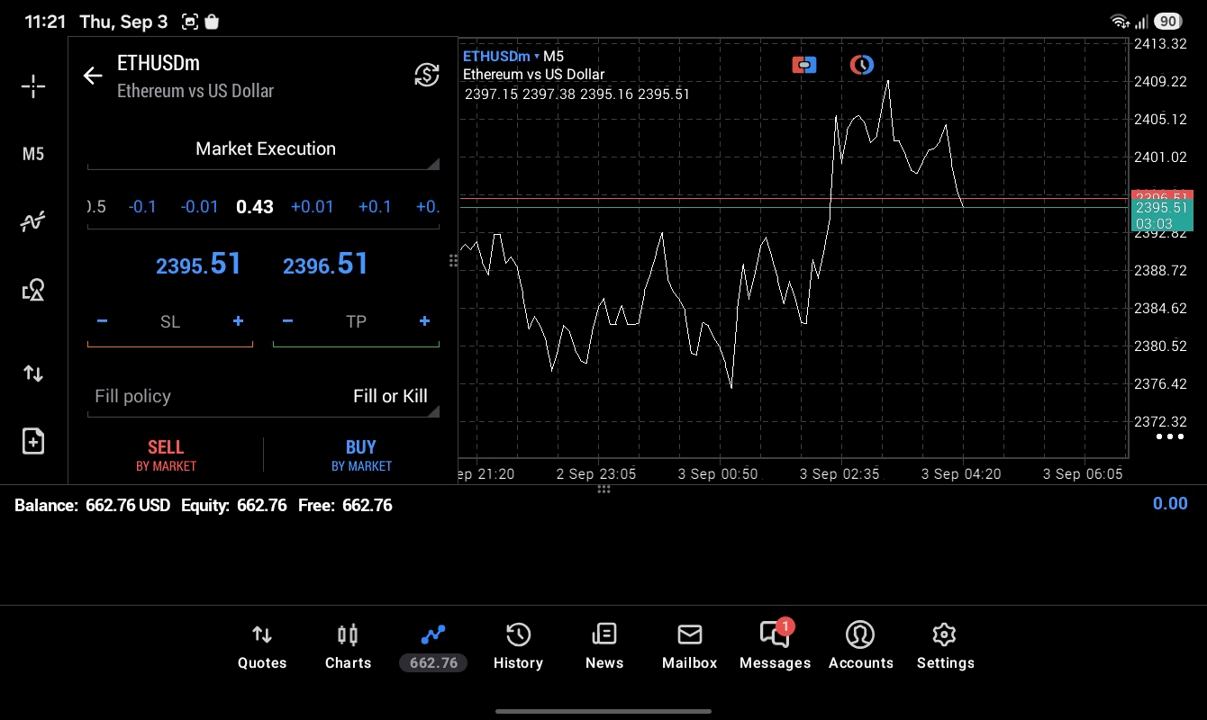Screen dimensions: 1207x720
Task: Tap the bid price 2395.51
Action: point(198,264)
